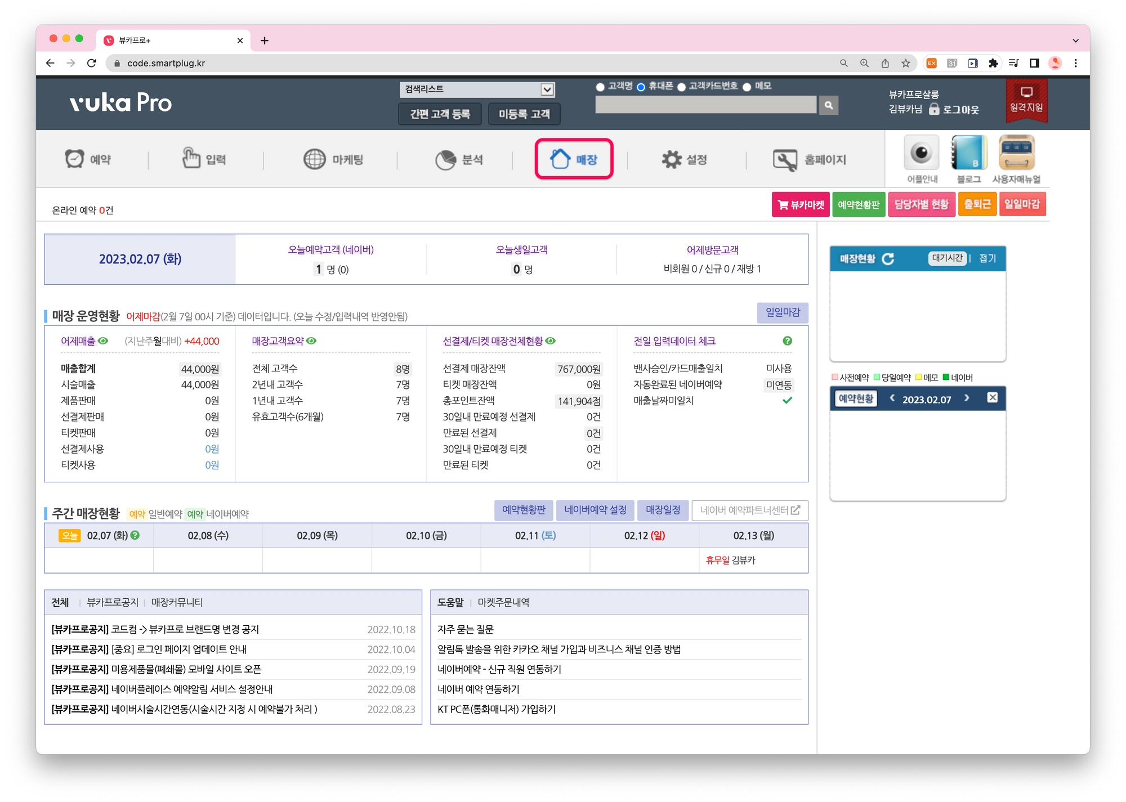The image size is (1126, 802).
Task: Close the 예약현황 calendar panel
Action: (993, 398)
